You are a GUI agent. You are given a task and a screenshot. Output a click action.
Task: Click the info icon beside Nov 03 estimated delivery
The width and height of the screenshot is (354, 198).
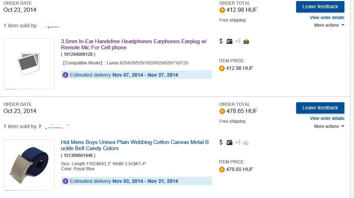coord(65,181)
